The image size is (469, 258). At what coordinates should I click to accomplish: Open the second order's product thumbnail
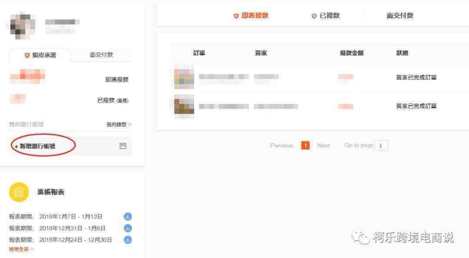(x=184, y=106)
